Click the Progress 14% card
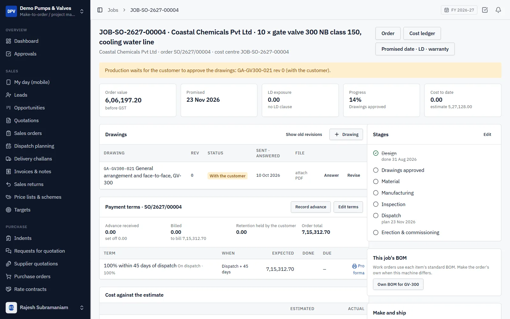510x319 pixels. click(382, 100)
